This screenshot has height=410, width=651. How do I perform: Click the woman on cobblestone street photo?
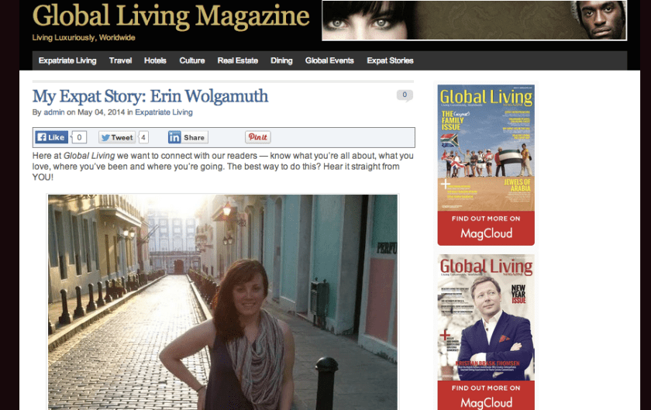point(222,301)
